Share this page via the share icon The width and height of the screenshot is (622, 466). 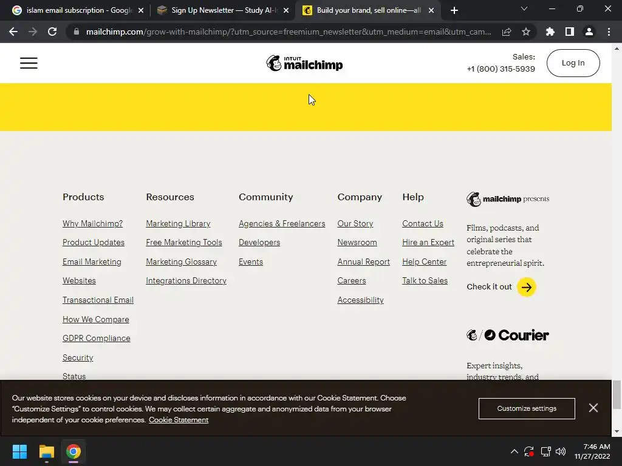click(507, 32)
